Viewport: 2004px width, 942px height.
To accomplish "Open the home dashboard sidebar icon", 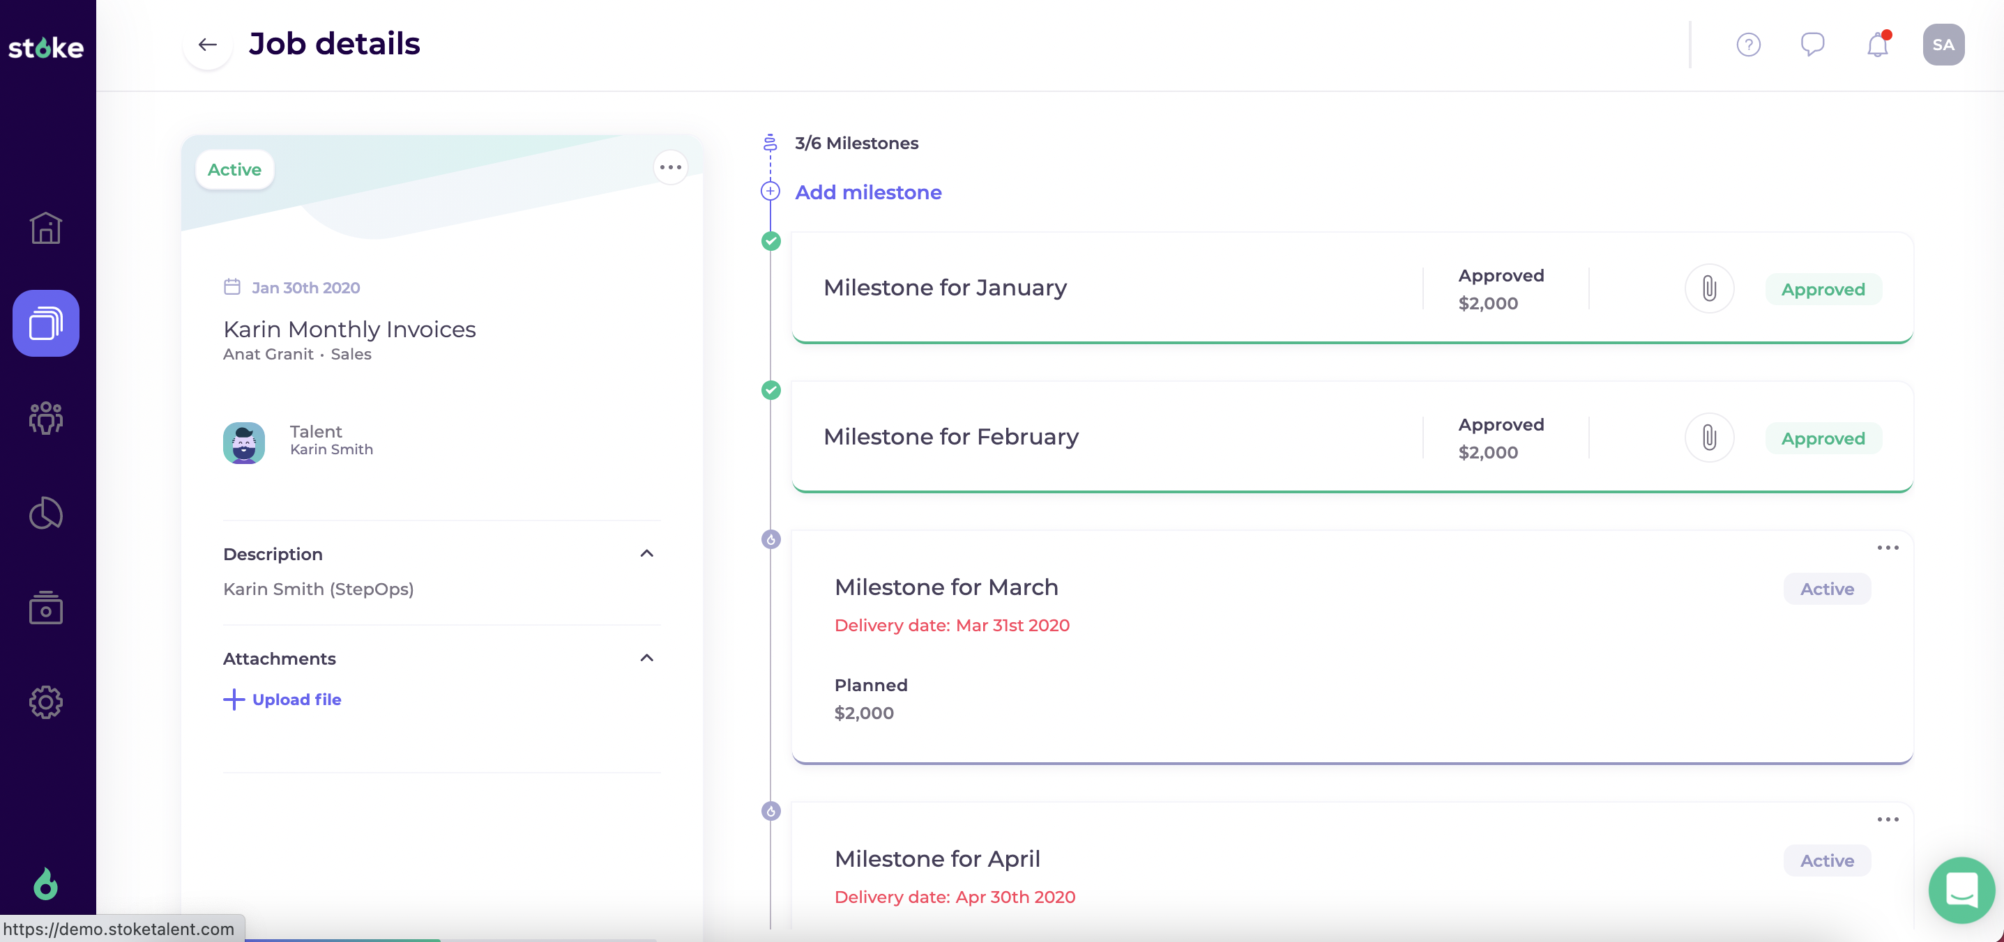I will (x=46, y=228).
